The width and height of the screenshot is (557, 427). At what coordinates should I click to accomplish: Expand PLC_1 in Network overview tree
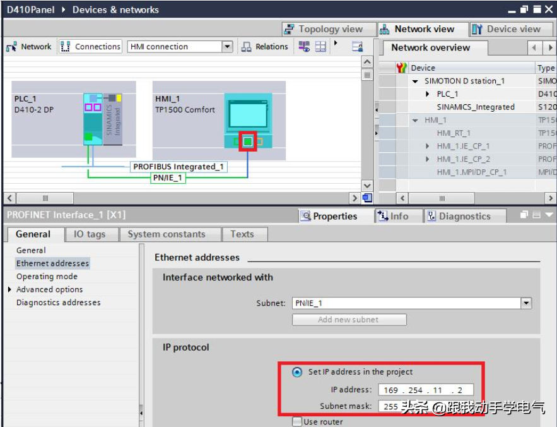pos(428,94)
